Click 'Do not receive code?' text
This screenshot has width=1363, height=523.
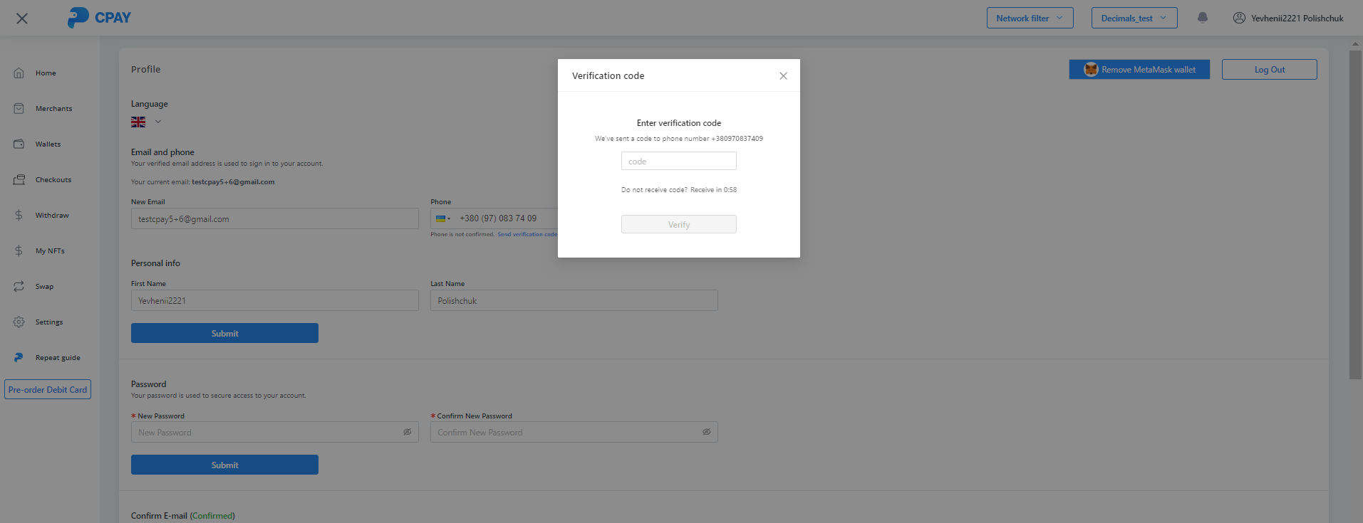coord(654,190)
